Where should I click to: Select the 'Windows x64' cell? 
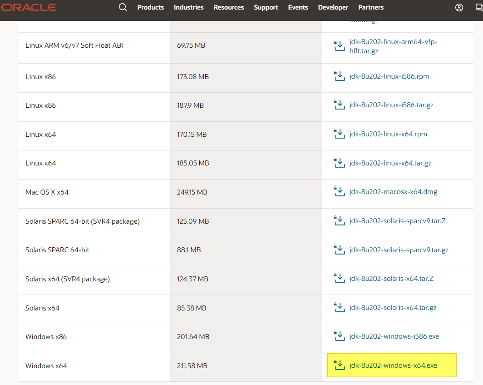pyautogui.click(x=94, y=367)
